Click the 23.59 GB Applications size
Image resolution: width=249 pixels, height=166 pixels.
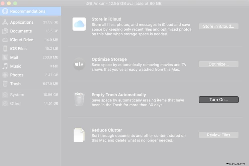51,22
